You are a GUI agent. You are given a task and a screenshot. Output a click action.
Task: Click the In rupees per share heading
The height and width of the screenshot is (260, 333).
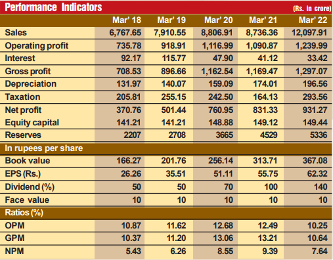click(x=44, y=148)
